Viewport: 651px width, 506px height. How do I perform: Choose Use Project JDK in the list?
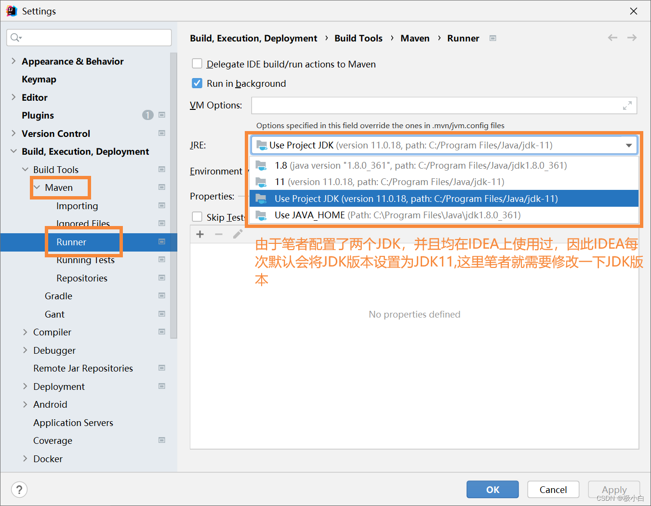pos(444,199)
